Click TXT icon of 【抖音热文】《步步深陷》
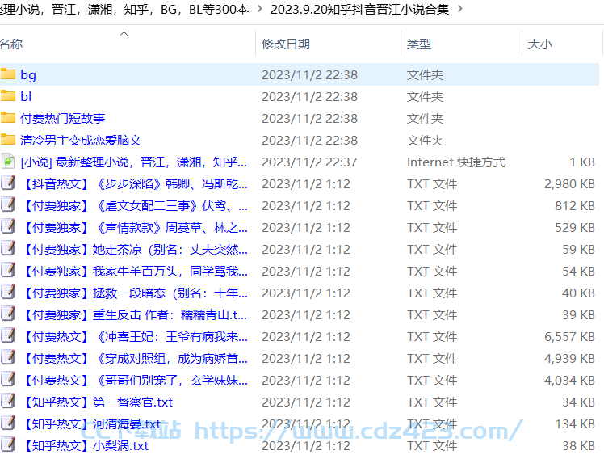The width and height of the screenshot is (604, 455). coord(8,183)
